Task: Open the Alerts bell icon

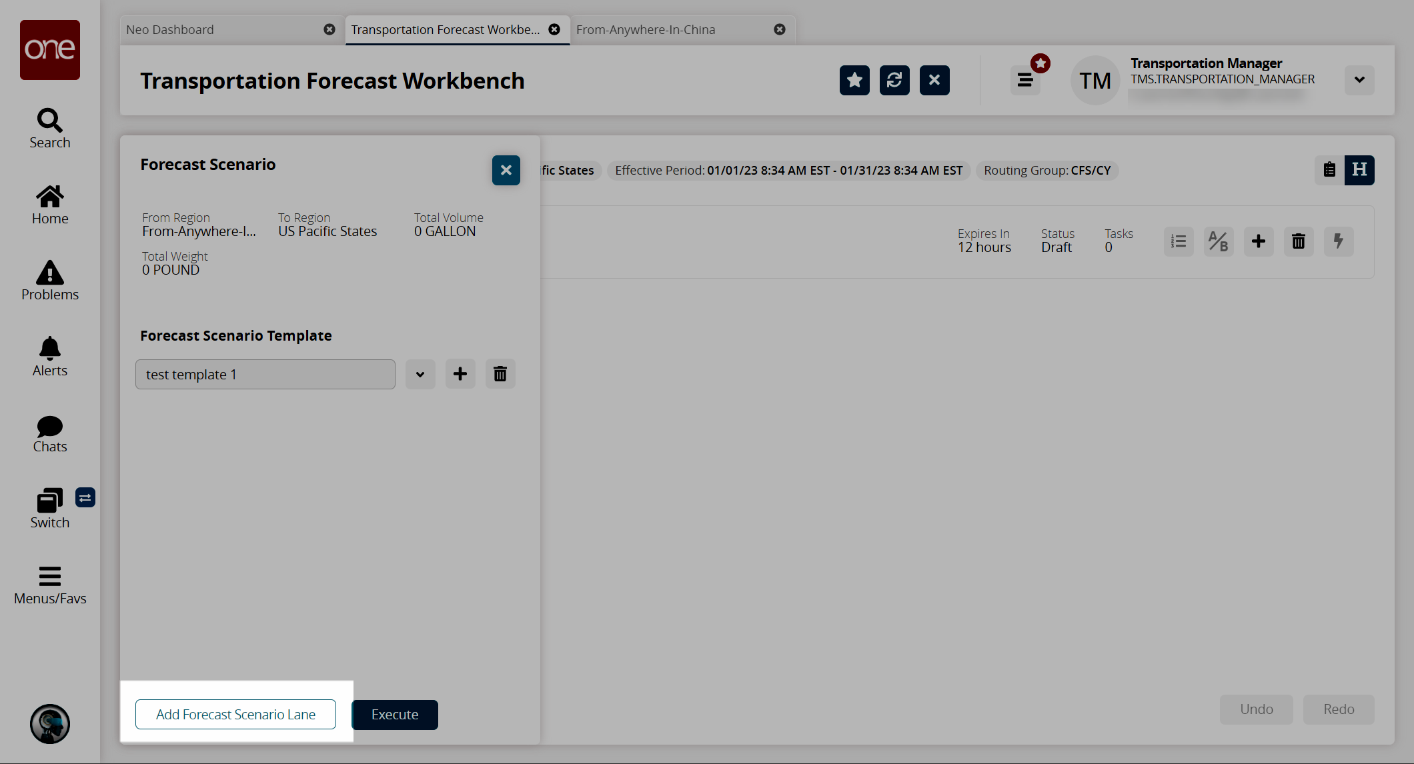Action: click(x=50, y=356)
